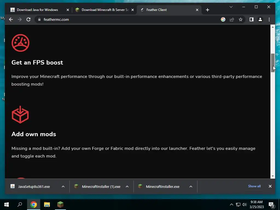Open the notification center icon
The width and height of the screenshot is (280, 210).
coord(272,205)
